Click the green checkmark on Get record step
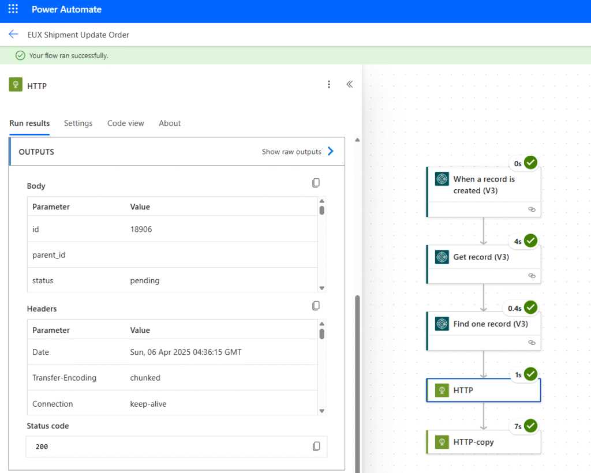The width and height of the screenshot is (591, 473). [x=531, y=241]
